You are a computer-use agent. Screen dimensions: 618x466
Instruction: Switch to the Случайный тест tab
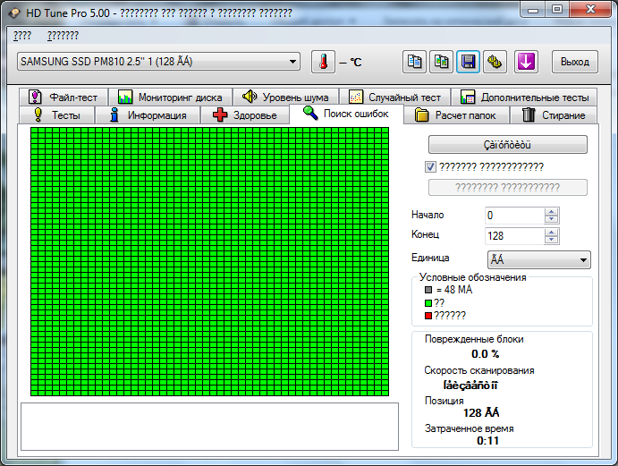pos(395,97)
